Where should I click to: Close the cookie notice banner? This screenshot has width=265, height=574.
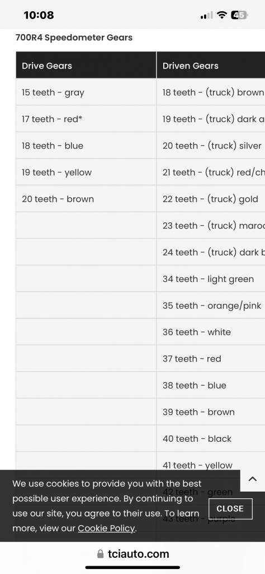tap(230, 508)
